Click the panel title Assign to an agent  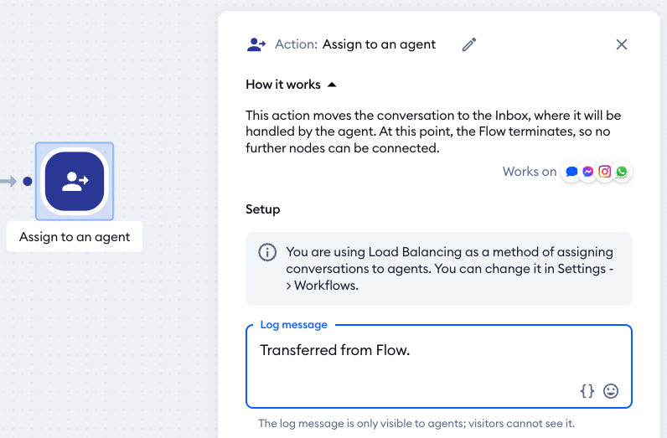point(379,44)
